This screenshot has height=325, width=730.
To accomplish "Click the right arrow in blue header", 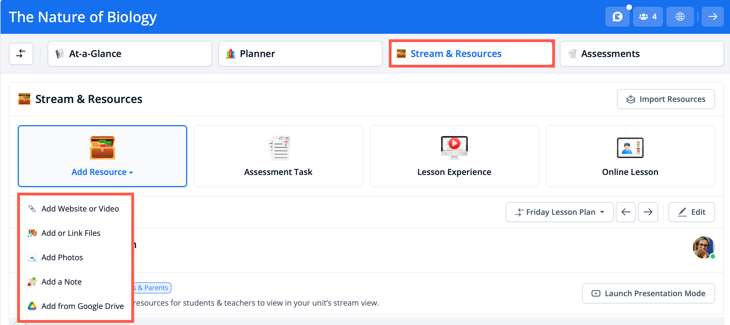I will [713, 17].
